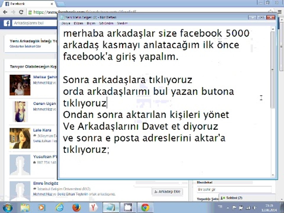Open Yusufcan's profile name link
Image resolution: width=284 pixels, height=213 pixels.
click(x=45, y=157)
